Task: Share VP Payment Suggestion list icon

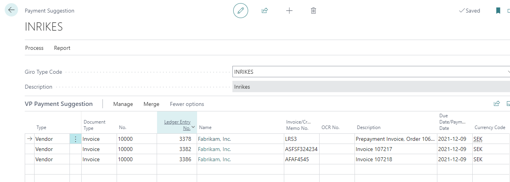Action: (x=497, y=104)
